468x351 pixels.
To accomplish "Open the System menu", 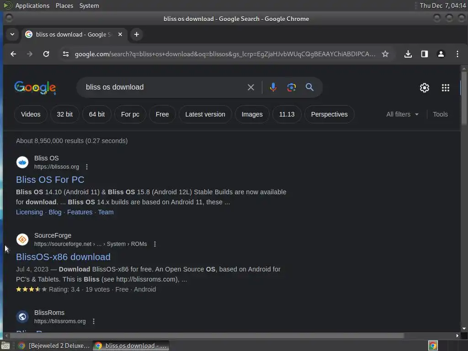I will [x=89, y=5].
